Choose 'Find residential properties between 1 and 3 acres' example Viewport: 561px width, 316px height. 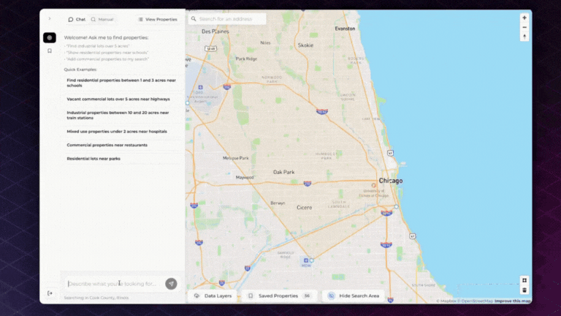click(121, 83)
